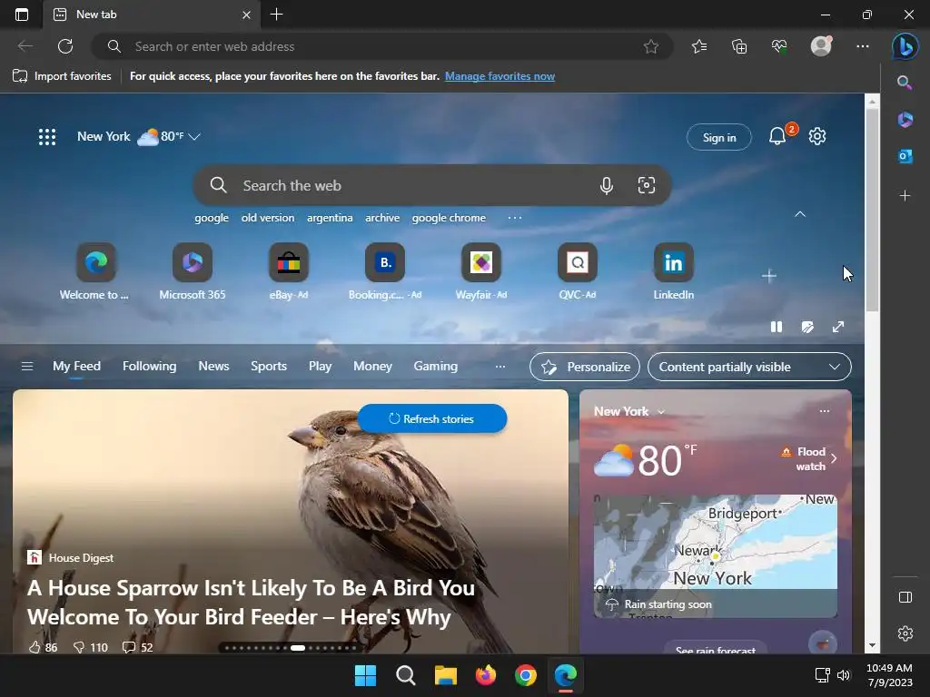Pause the background video
Screen dimensions: 930x697
pos(777,327)
